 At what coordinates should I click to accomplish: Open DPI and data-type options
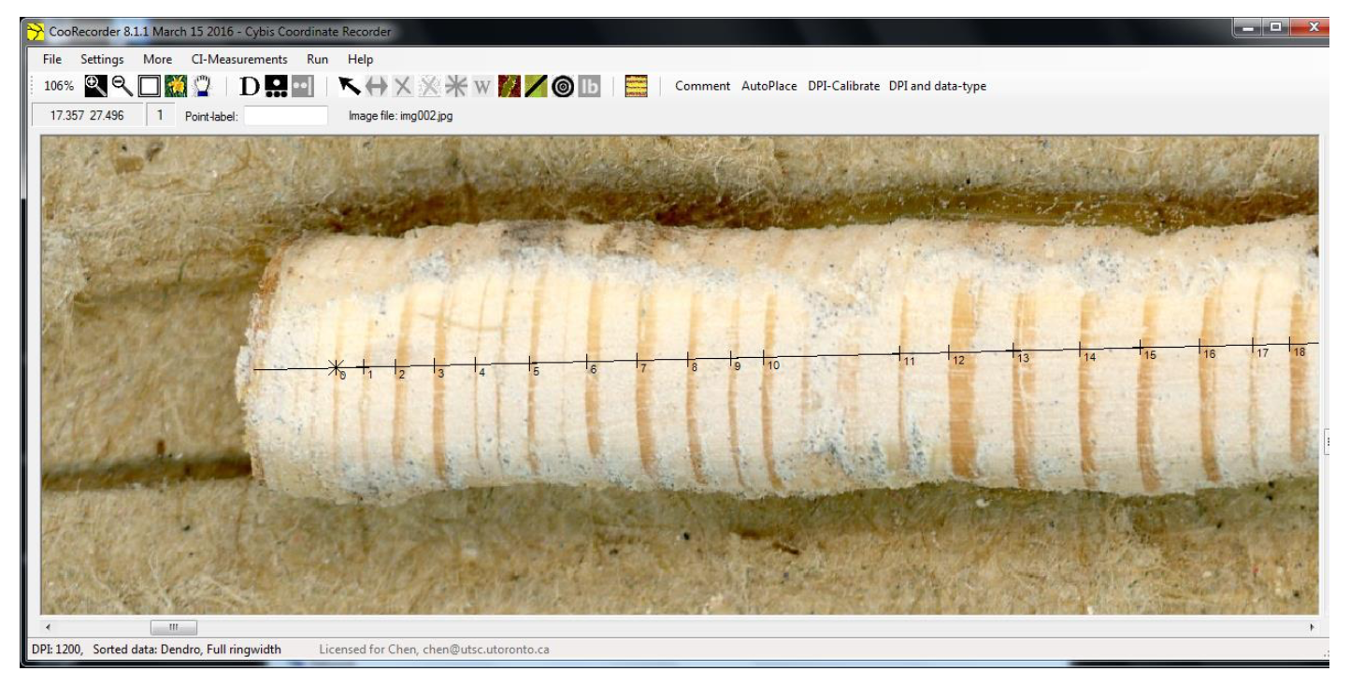(937, 86)
